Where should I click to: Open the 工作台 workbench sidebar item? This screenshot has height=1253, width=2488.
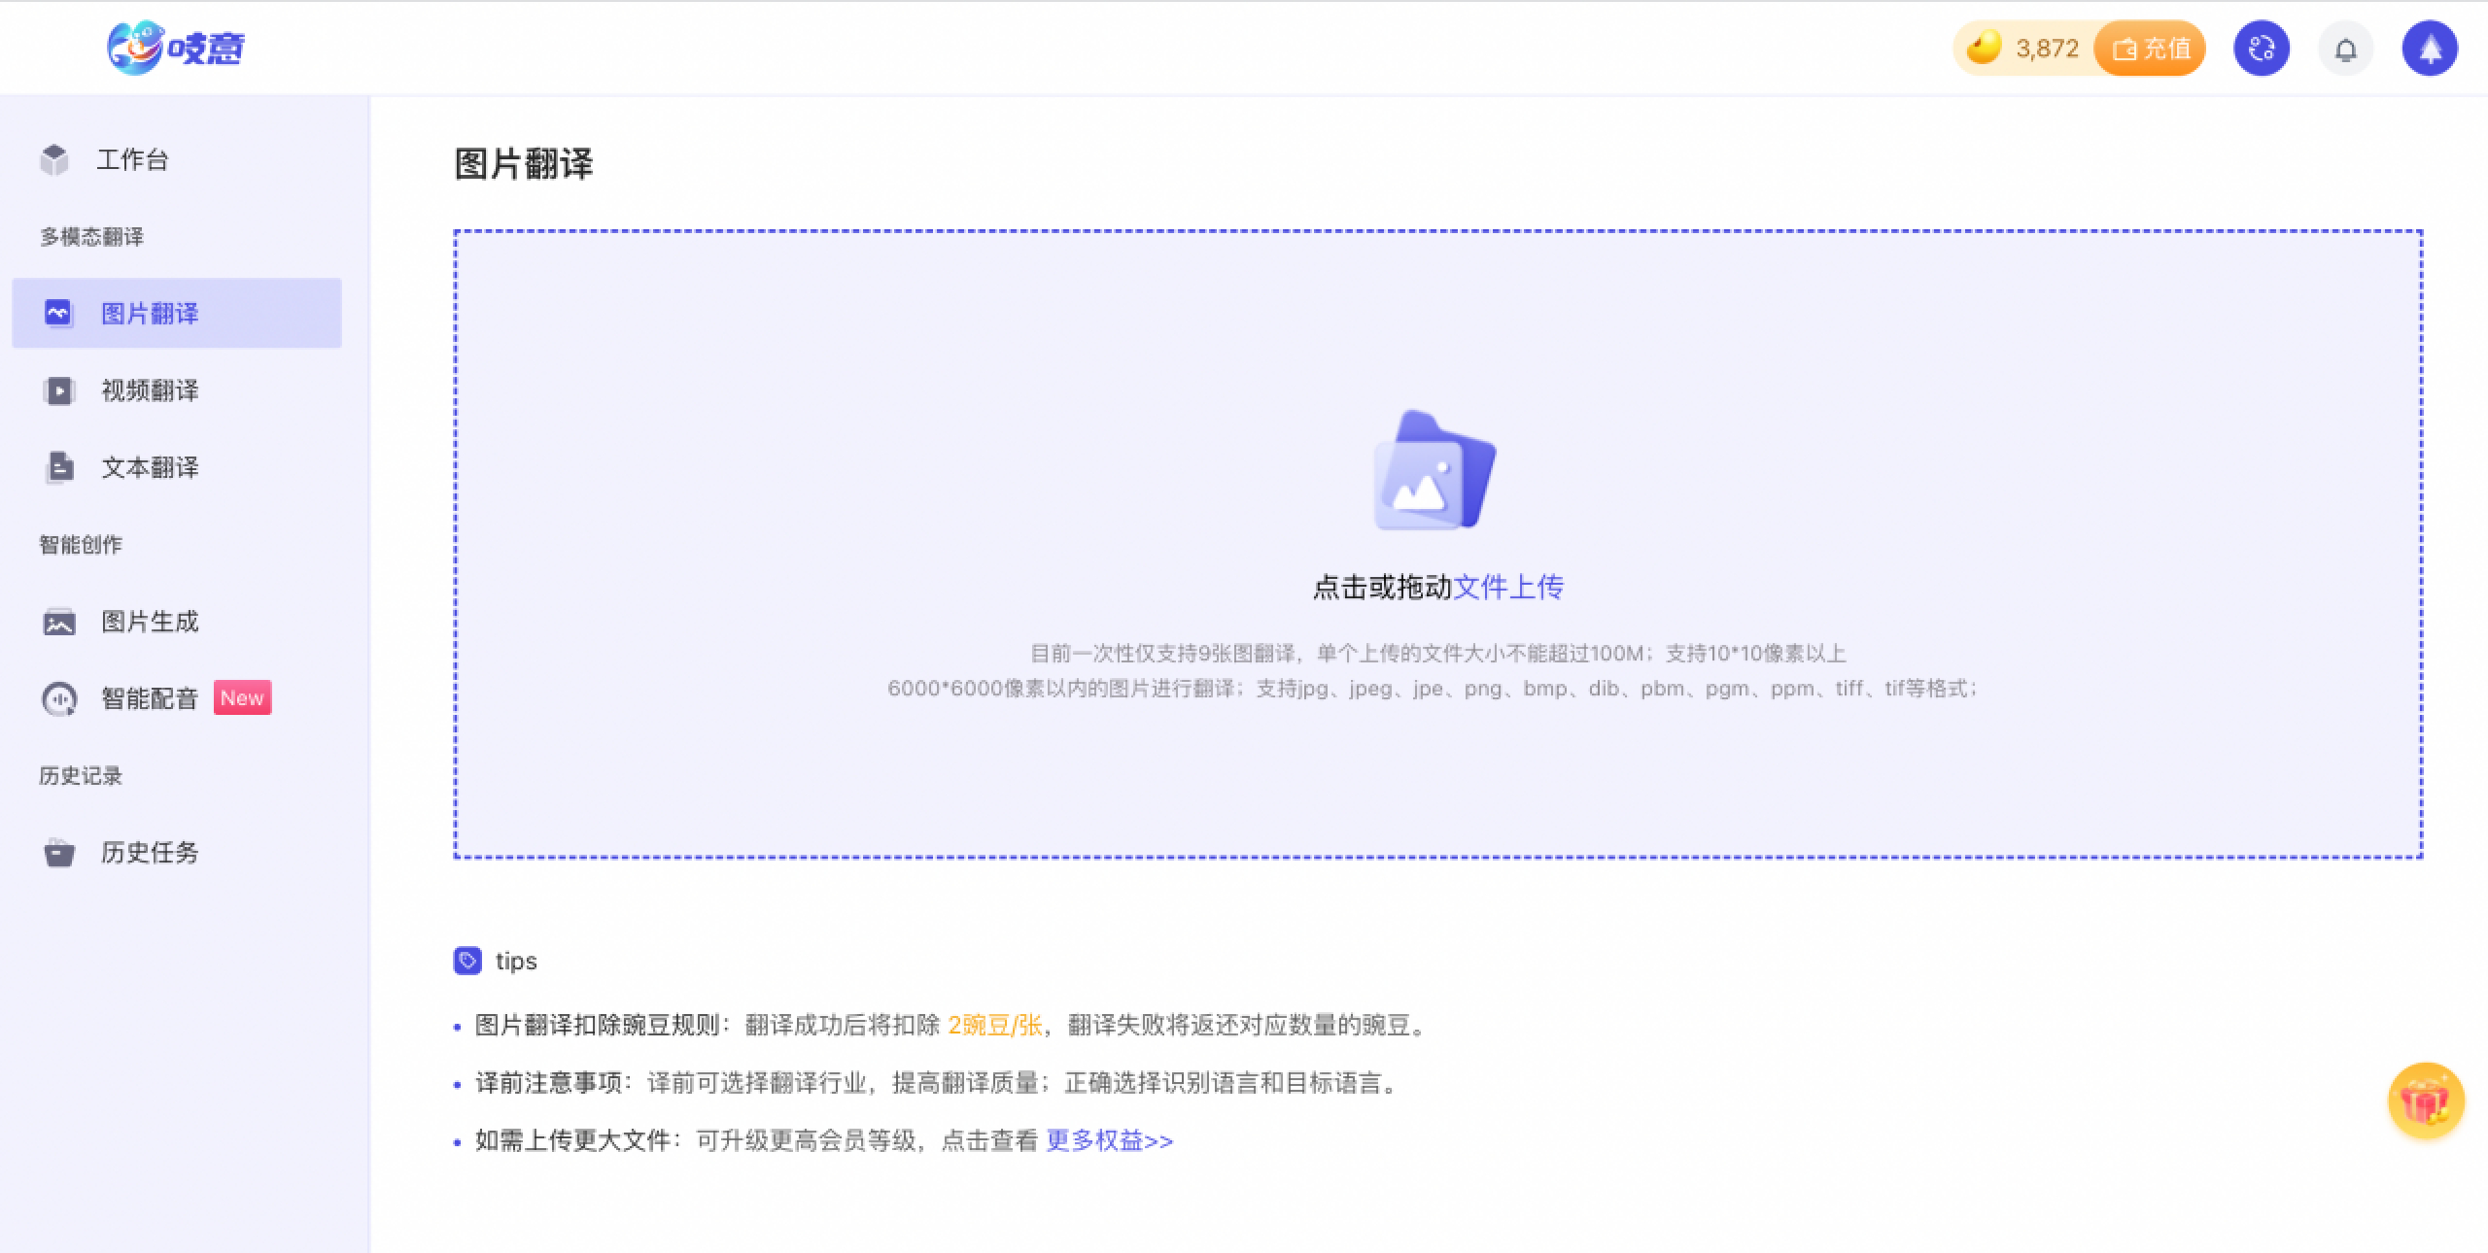pyautogui.click(x=132, y=159)
